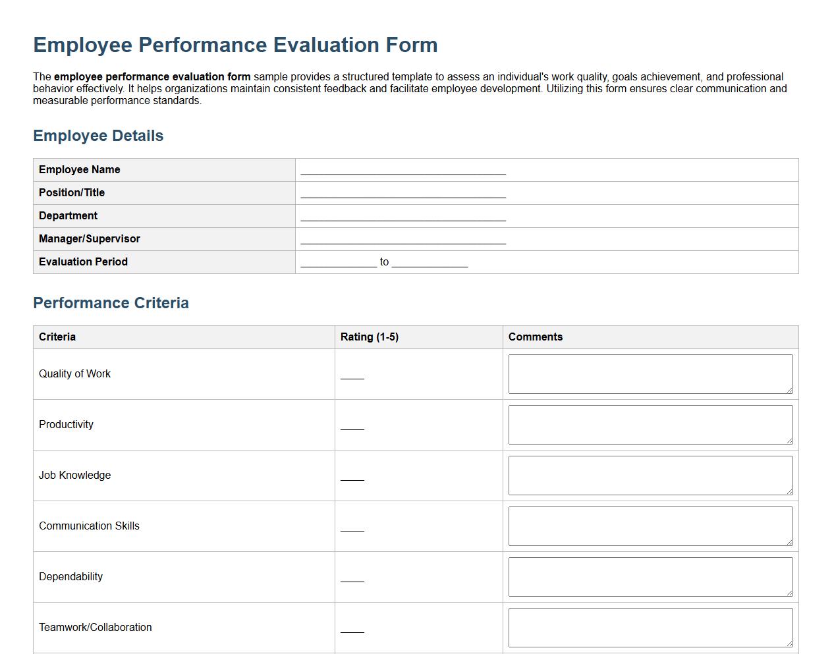Click the Evaluation Period start date line
This screenshot has width=832, height=654.
[338, 262]
